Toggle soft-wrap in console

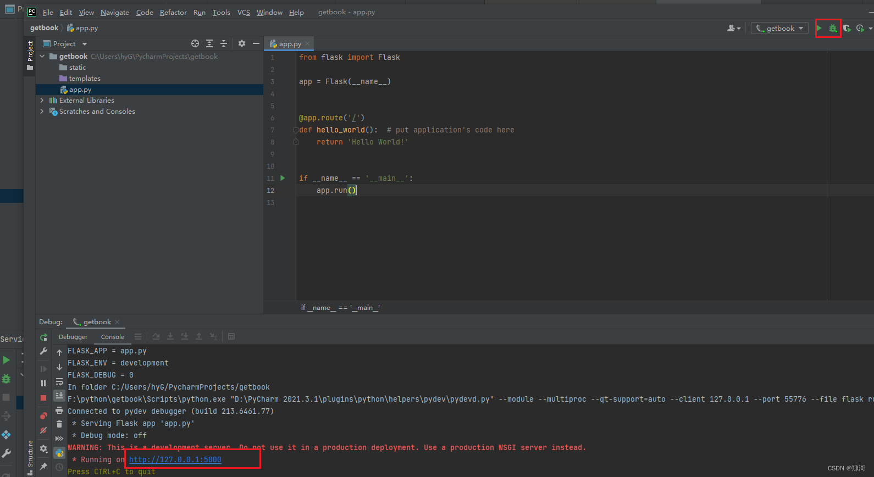click(x=59, y=381)
